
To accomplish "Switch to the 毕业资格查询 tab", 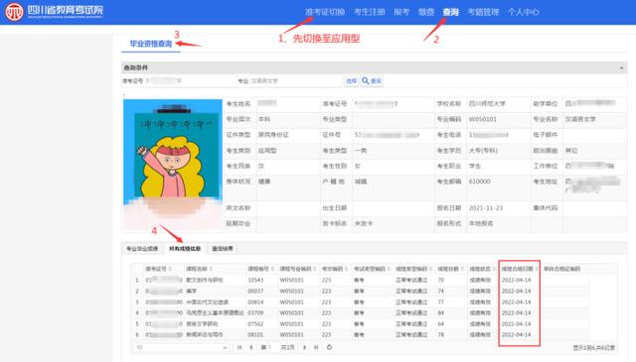I will pyautogui.click(x=151, y=44).
